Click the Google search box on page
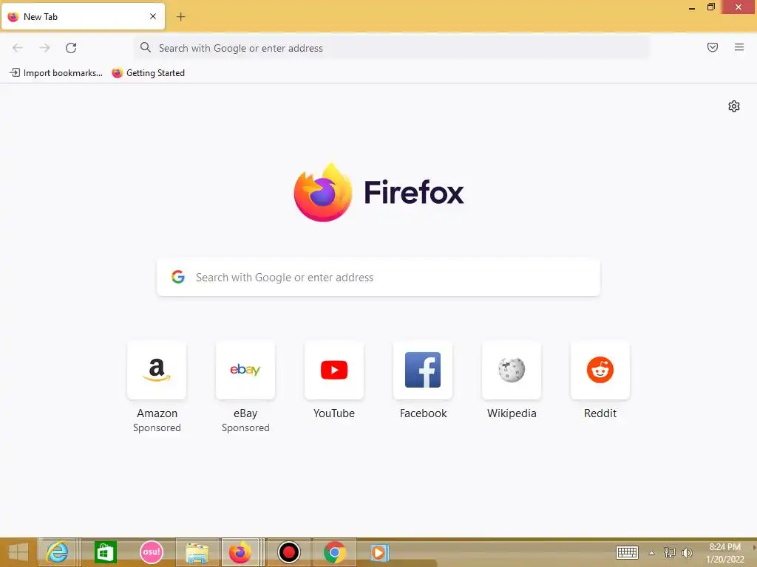This screenshot has width=757, height=567. coord(378,278)
